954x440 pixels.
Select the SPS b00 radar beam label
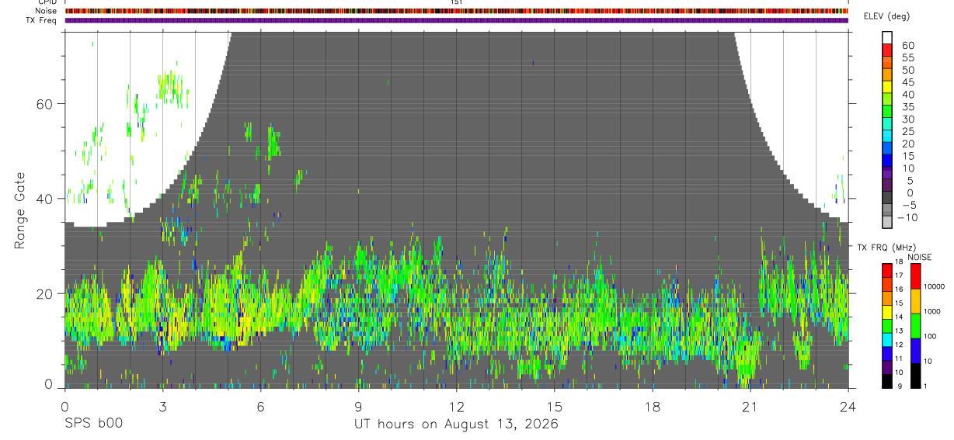[93, 424]
